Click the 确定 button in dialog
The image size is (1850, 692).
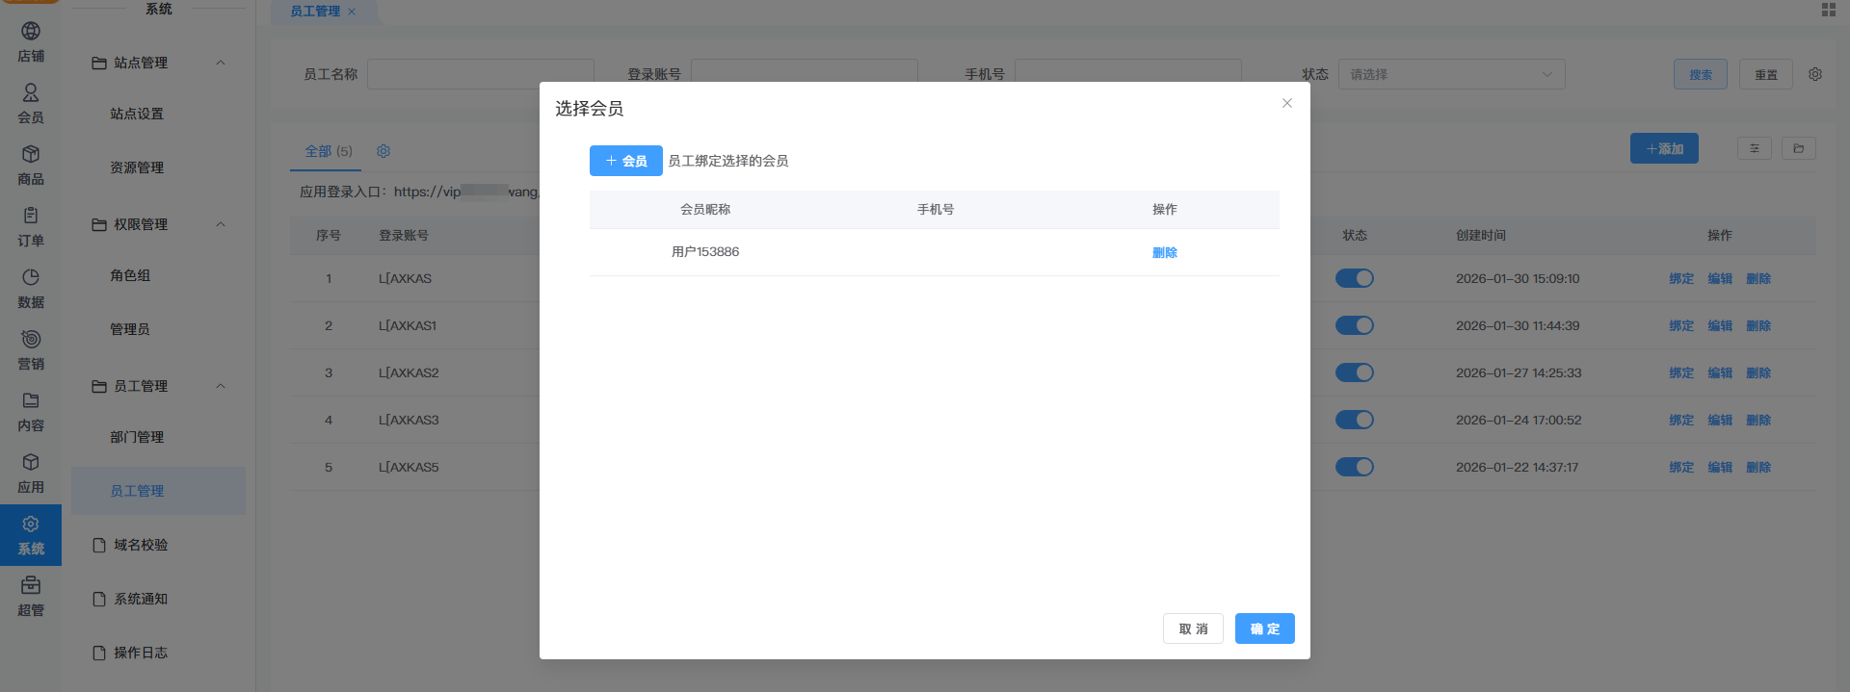pyautogui.click(x=1264, y=628)
